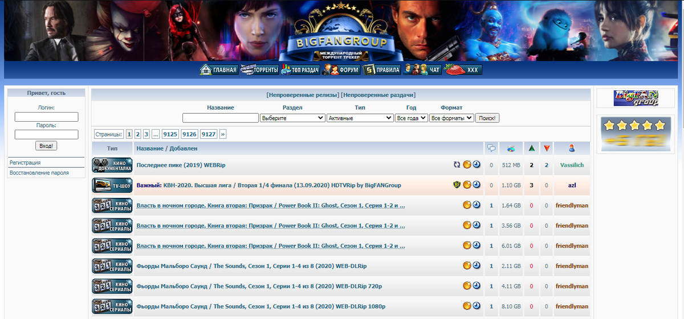Go to Главная in navigation bar
This screenshot has width=684, height=319.
pyautogui.click(x=218, y=70)
